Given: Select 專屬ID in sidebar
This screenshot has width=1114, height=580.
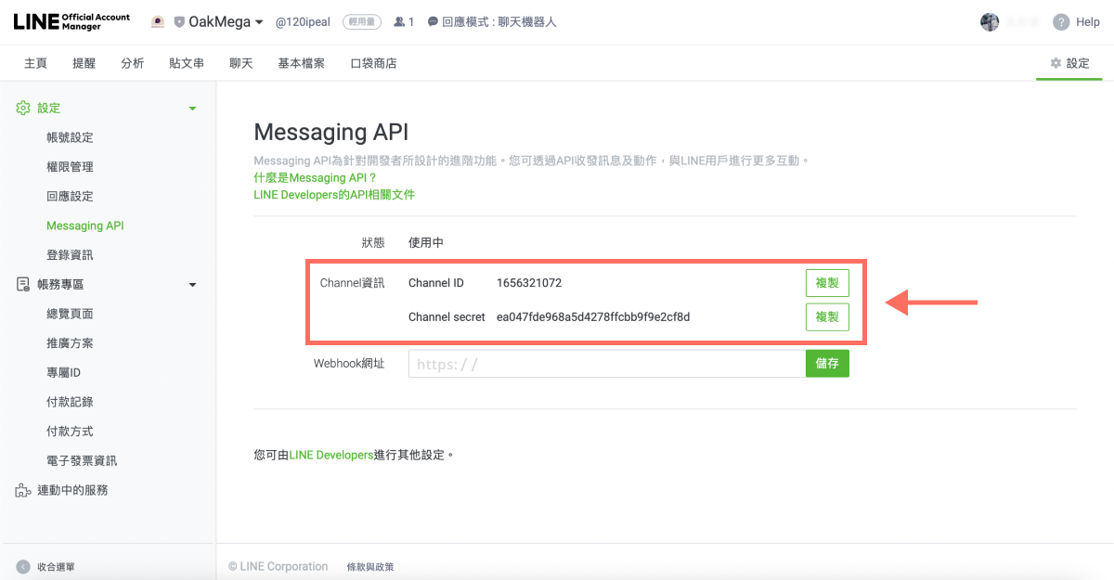Looking at the screenshot, I should coord(64,373).
